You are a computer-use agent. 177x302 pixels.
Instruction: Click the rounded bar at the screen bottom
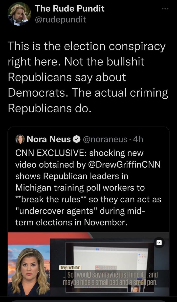(x=88, y=301)
